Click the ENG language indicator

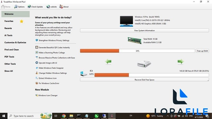(191, 116)
